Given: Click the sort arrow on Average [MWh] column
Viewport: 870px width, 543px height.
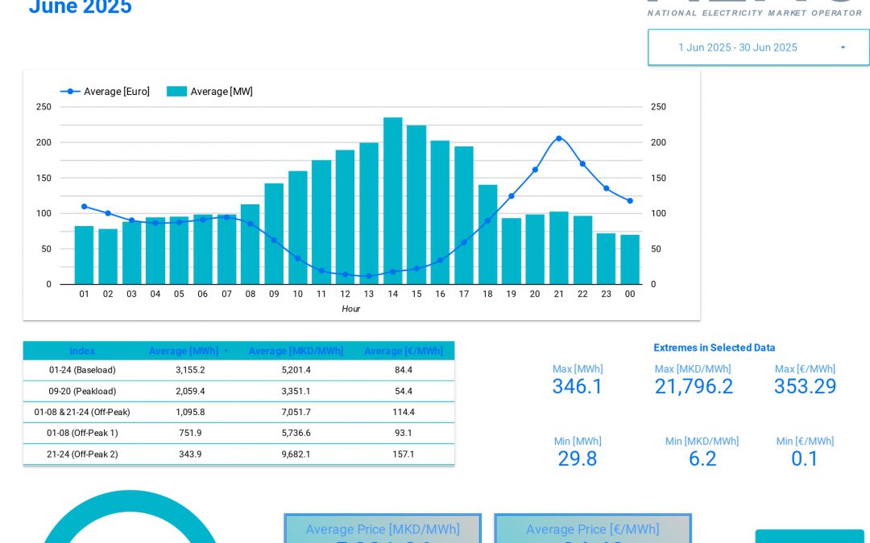Looking at the screenshot, I should (x=226, y=351).
